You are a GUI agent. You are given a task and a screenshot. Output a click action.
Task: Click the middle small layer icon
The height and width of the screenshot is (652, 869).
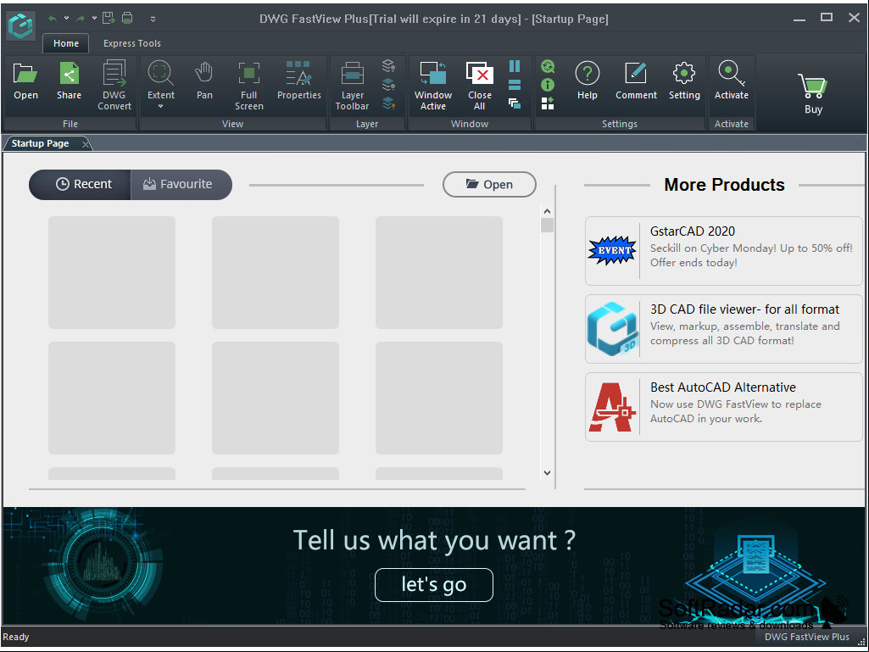click(x=388, y=85)
